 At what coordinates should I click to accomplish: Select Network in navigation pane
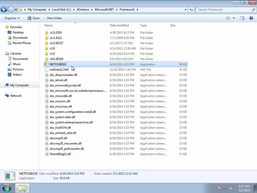(x=16, y=96)
